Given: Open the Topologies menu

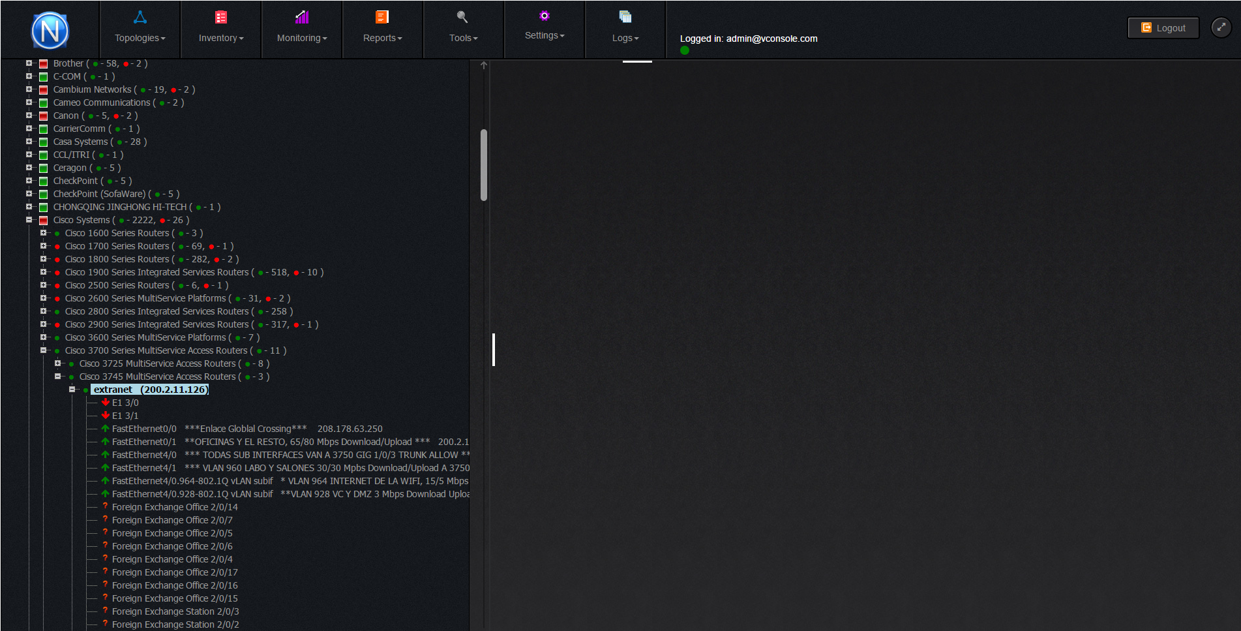Looking at the screenshot, I should point(140,29).
